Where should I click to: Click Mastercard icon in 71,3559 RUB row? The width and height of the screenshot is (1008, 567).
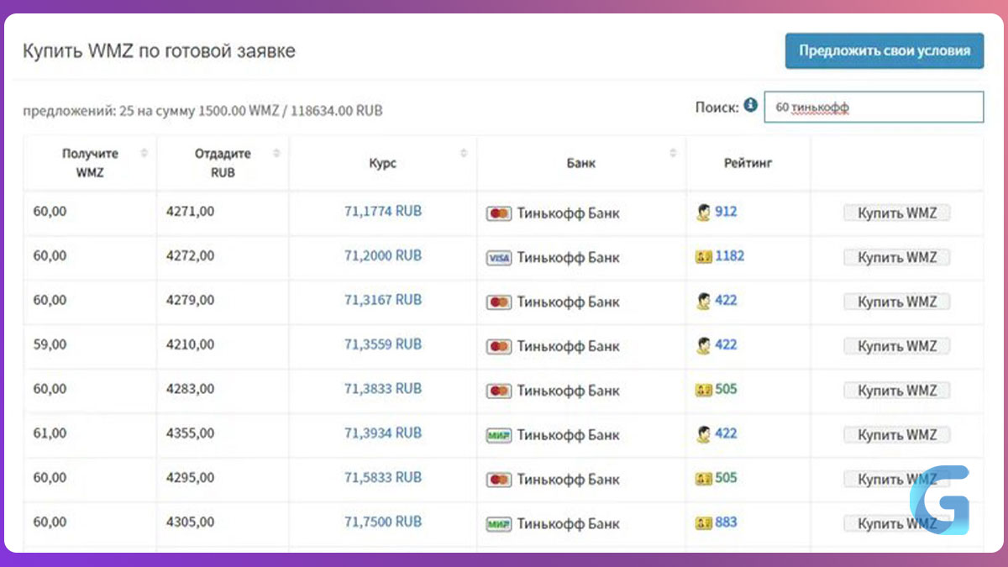coord(499,346)
